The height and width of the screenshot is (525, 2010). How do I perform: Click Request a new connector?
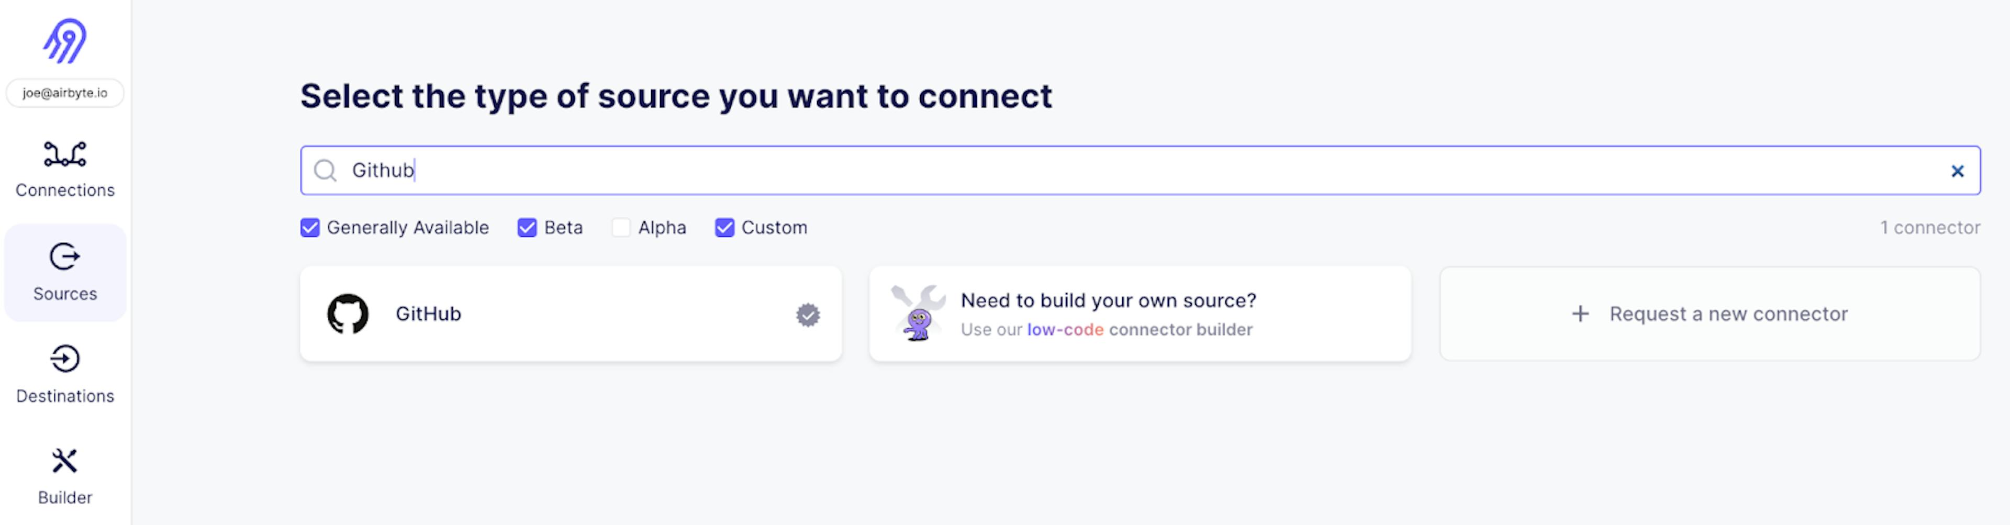tap(1709, 314)
